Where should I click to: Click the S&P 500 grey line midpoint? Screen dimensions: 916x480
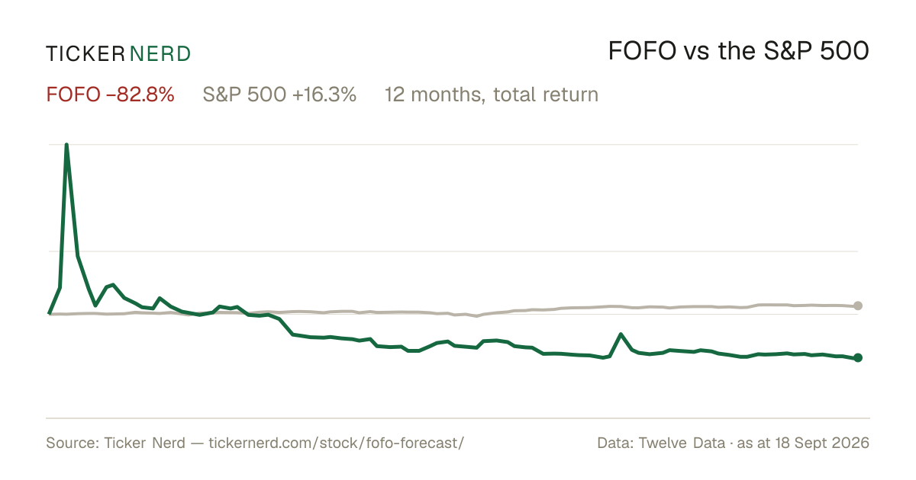click(x=453, y=313)
